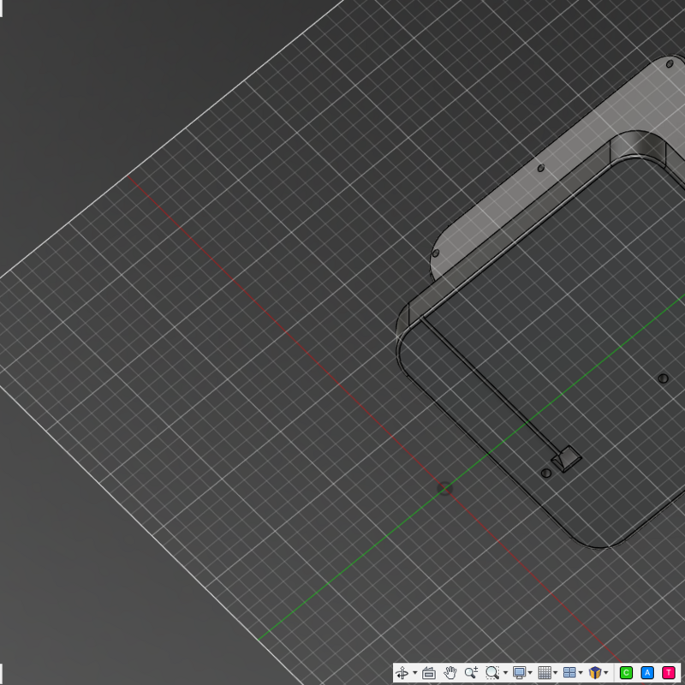Click the Viewports layout icon
This screenshot has height=685, width=685.
pos(569,673)
